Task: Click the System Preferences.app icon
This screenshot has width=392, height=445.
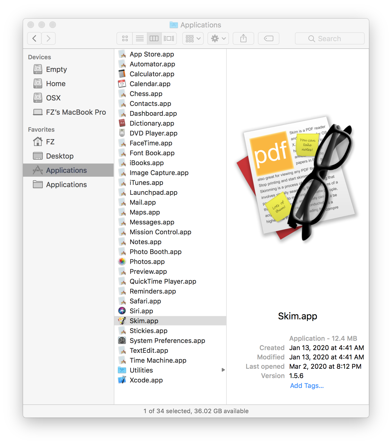Action: [122, 340]
